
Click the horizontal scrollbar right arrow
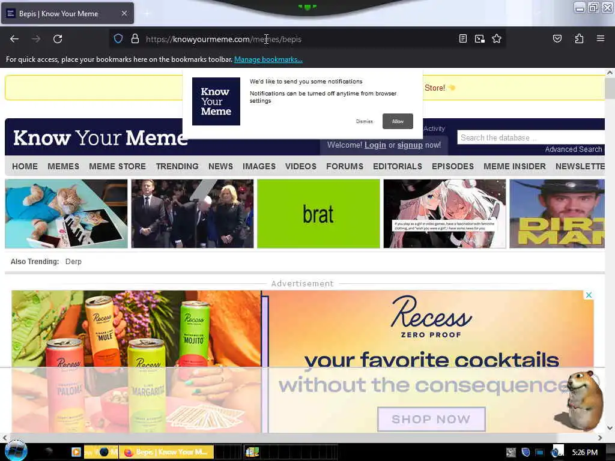tap(600, 438)
